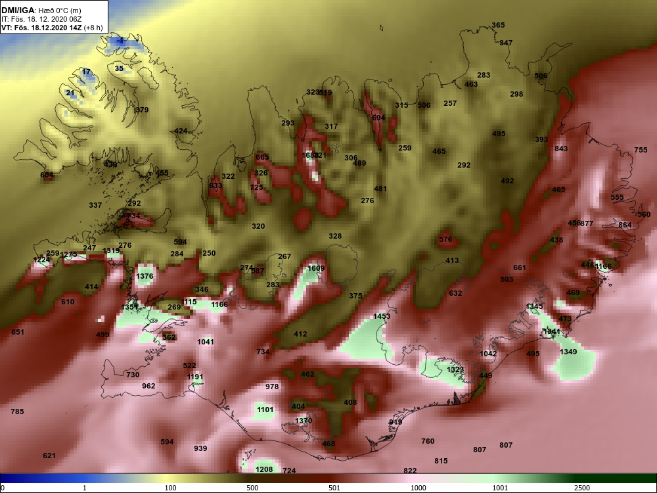
Task: Click the map value '35' in the Westfjords
Action: coord(119,68)
